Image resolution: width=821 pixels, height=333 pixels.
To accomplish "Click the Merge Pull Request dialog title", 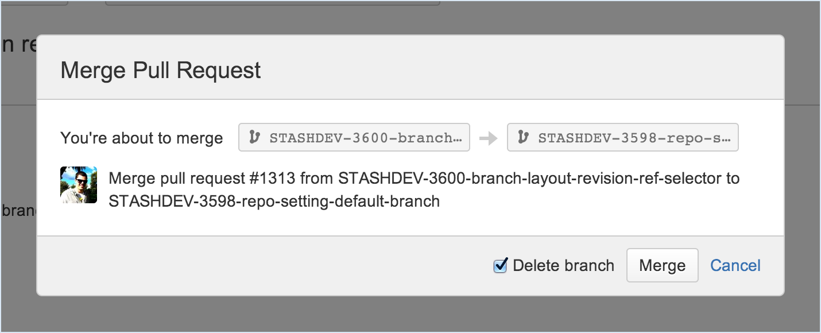I will pos(161,71).
